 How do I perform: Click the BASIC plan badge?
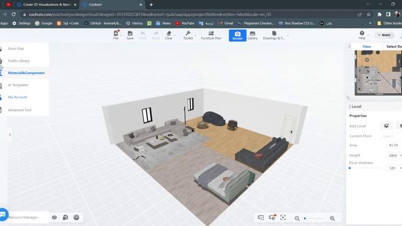pyautogui.click(x=384, y=35)
